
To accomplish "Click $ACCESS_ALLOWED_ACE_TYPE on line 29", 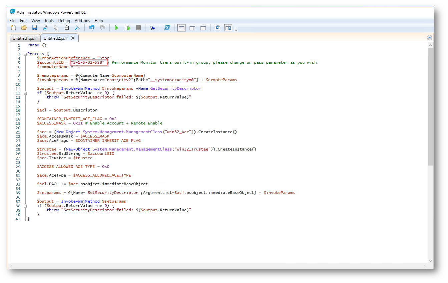I will [x=66, y=167].
